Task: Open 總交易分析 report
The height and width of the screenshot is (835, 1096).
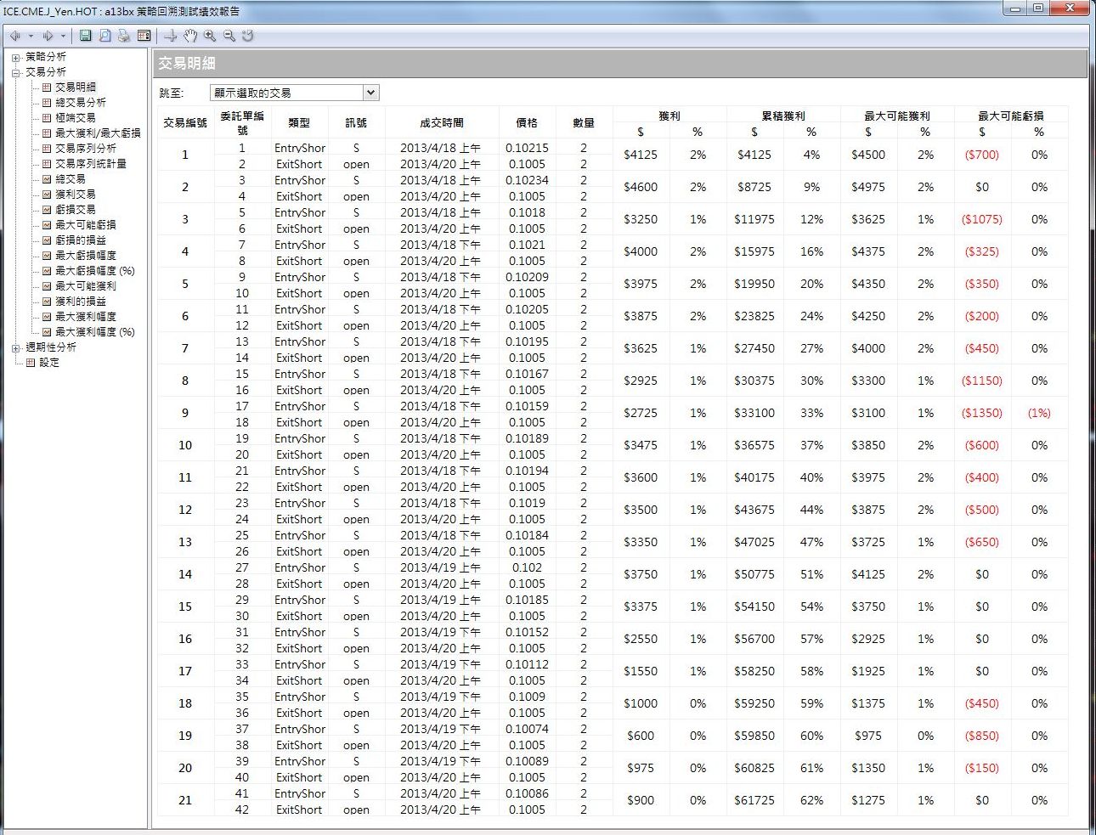Action: 81,103
